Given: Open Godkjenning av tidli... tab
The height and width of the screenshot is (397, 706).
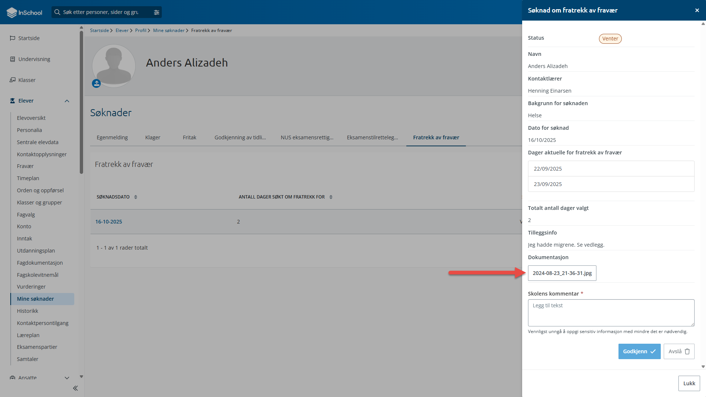Looking at the screenshot, I should 240,137.
